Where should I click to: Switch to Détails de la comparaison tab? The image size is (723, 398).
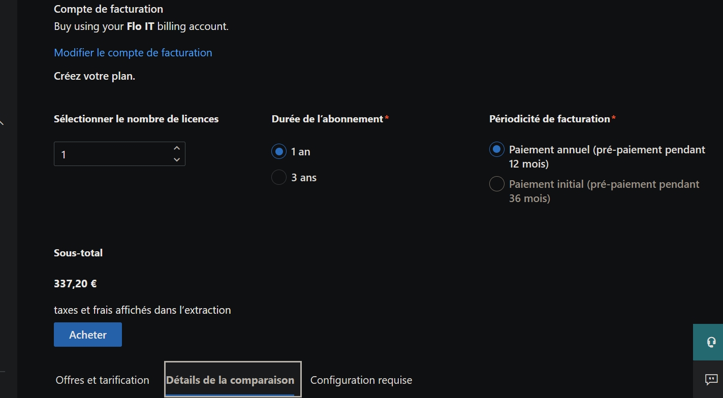230,380
